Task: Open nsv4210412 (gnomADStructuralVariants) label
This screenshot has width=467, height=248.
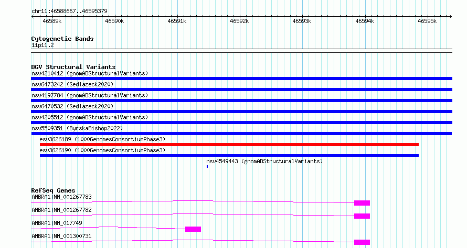Action: click(90, 73)
